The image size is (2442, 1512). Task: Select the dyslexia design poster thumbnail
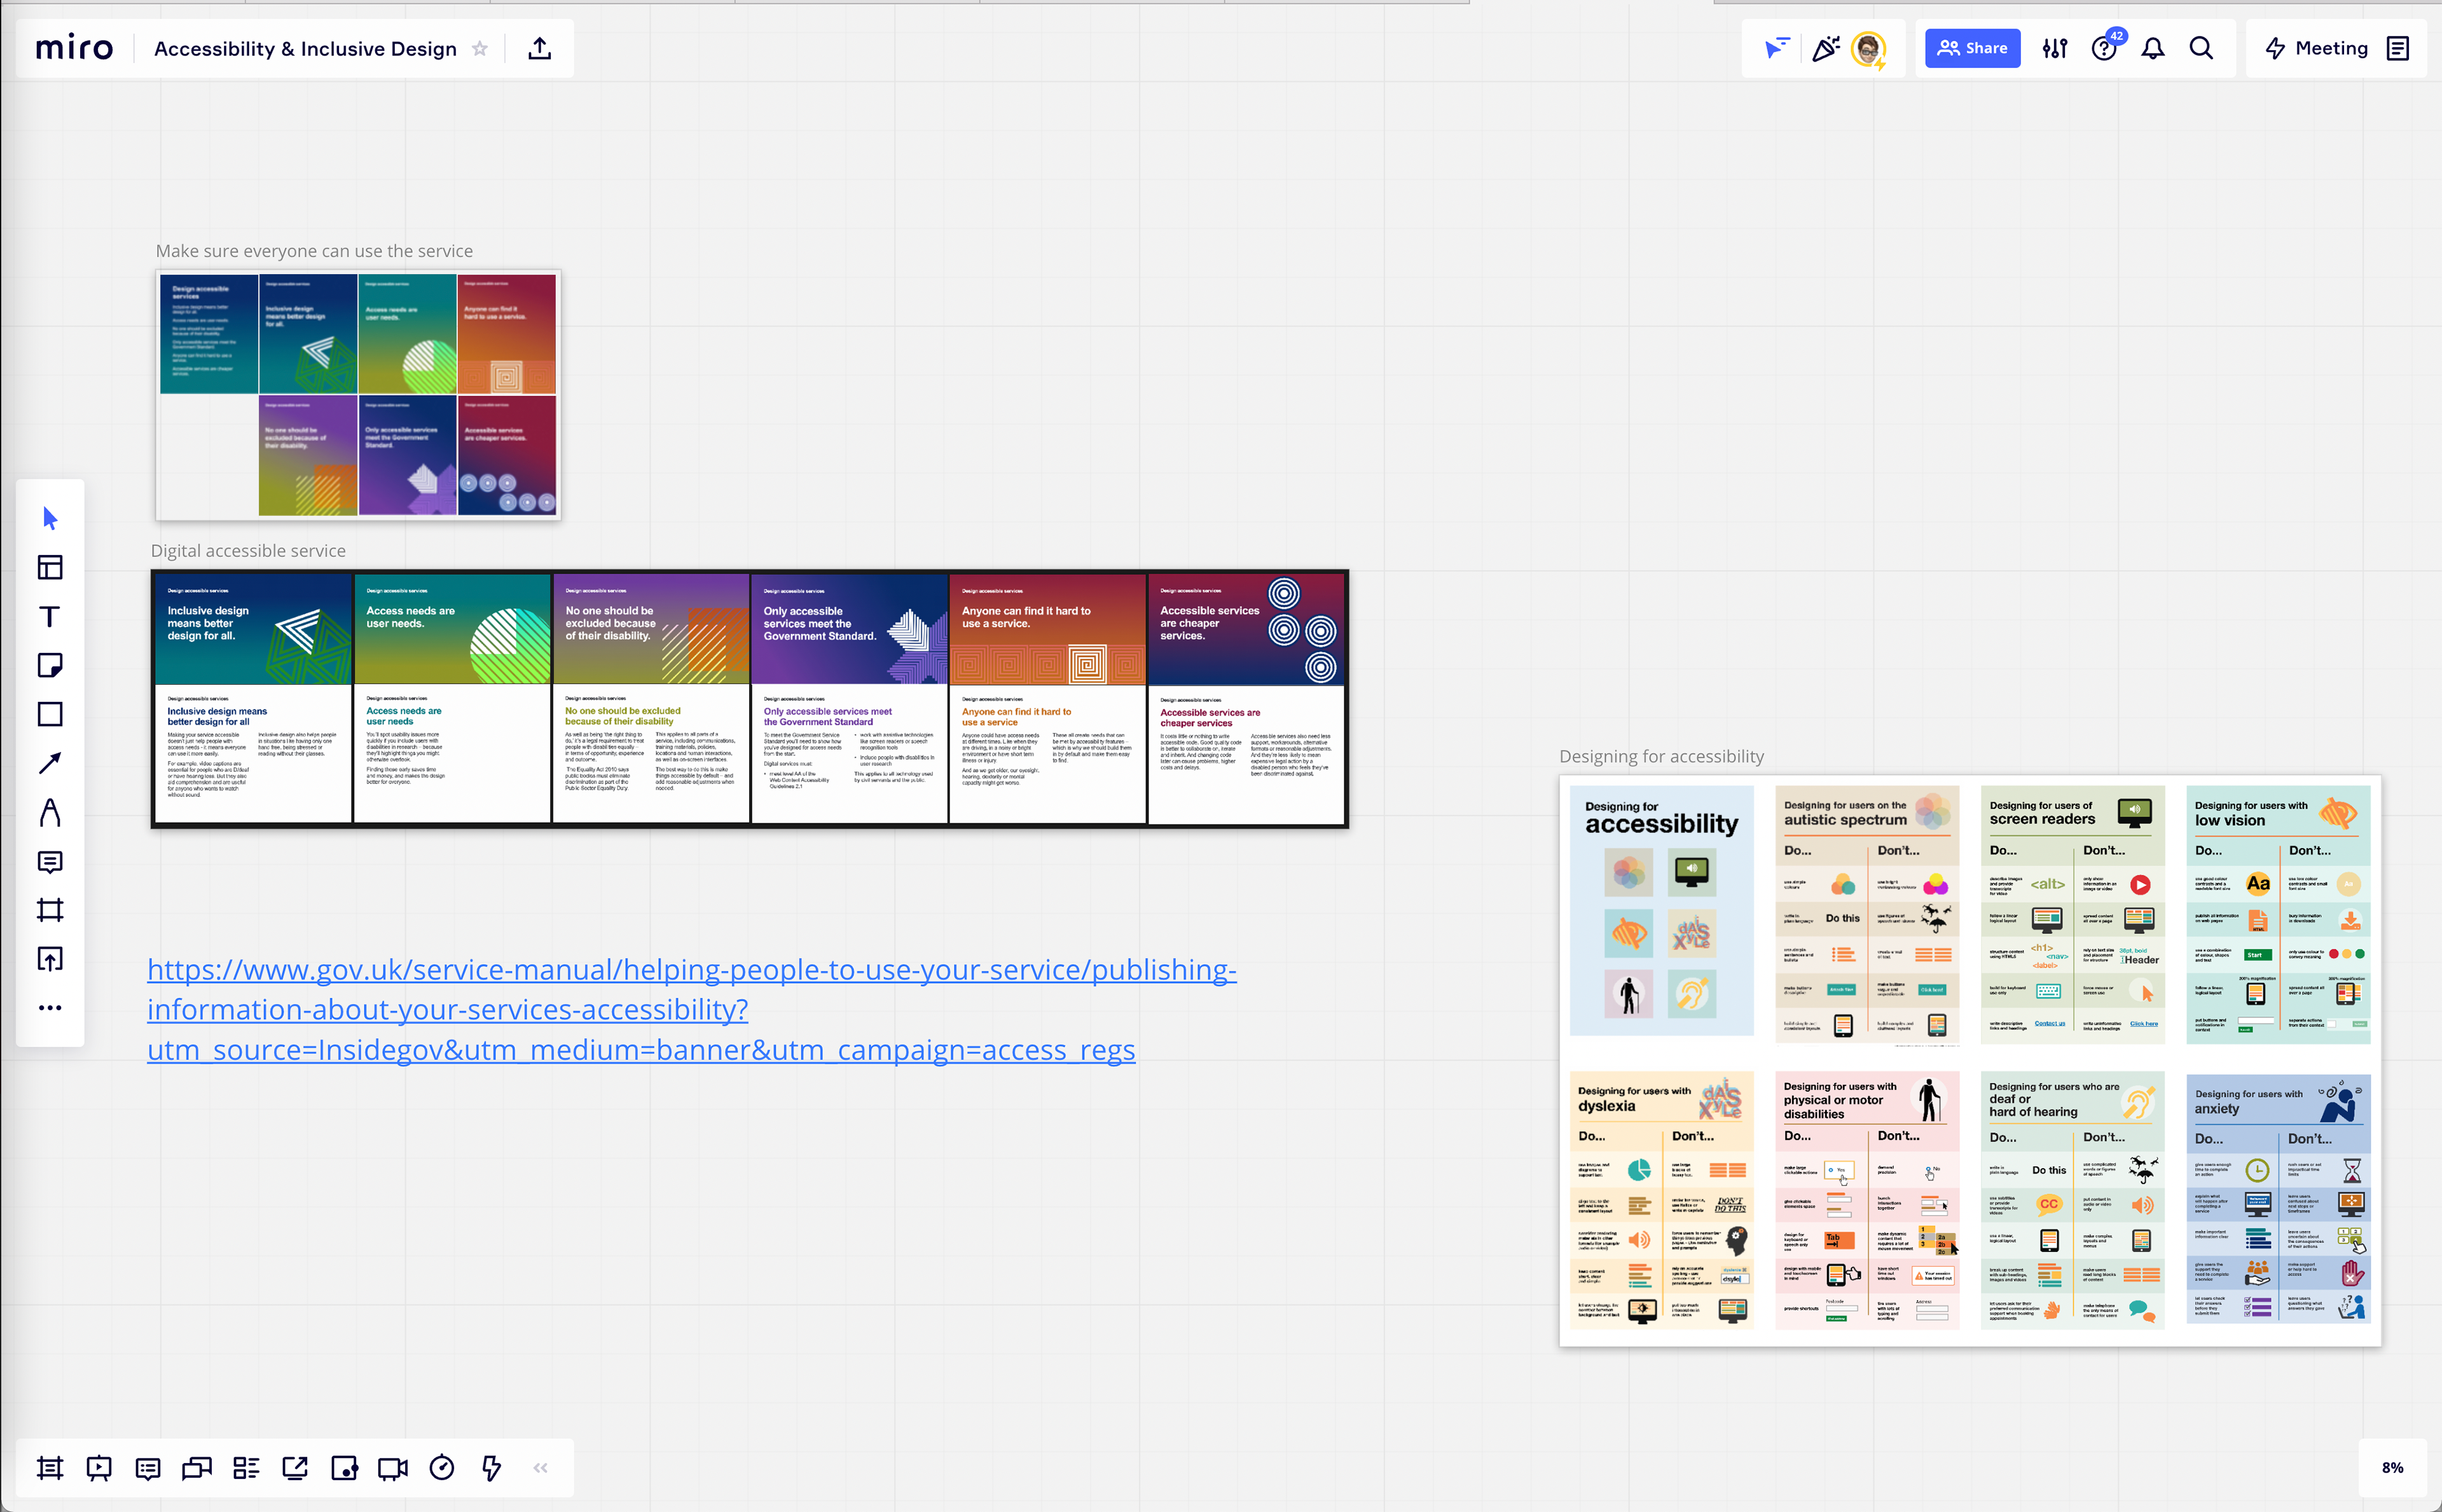[x=1661, y=1200]
